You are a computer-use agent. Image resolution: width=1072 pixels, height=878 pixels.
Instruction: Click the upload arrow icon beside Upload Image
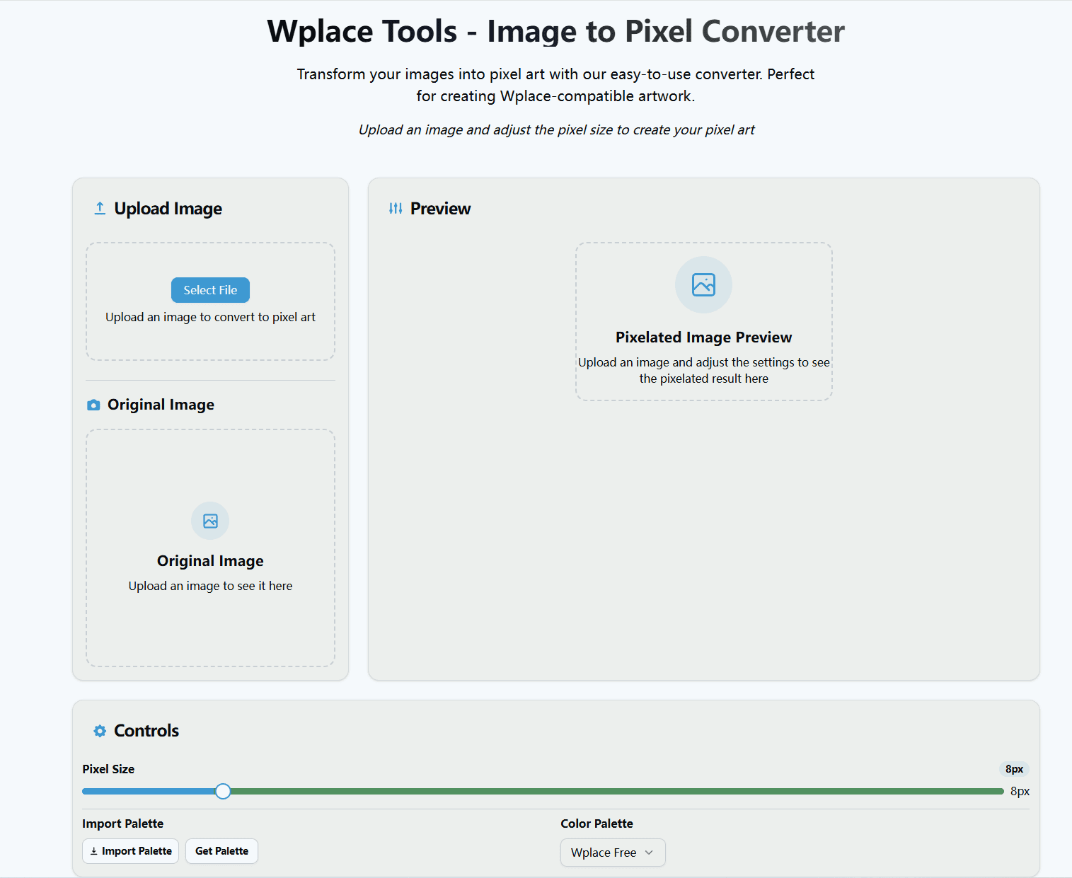click(x=99, y=207)
